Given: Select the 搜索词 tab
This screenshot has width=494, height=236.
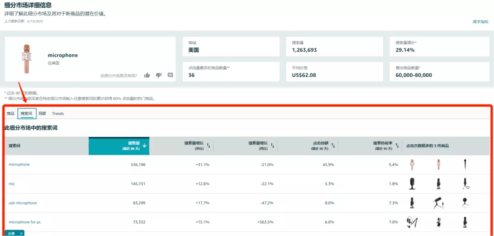Looking at the screenshot, I should (27, 114).
